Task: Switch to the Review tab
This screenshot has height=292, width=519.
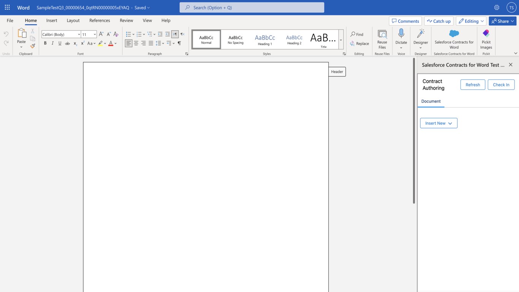Action: pyautogui.click(x=127, y=21)
